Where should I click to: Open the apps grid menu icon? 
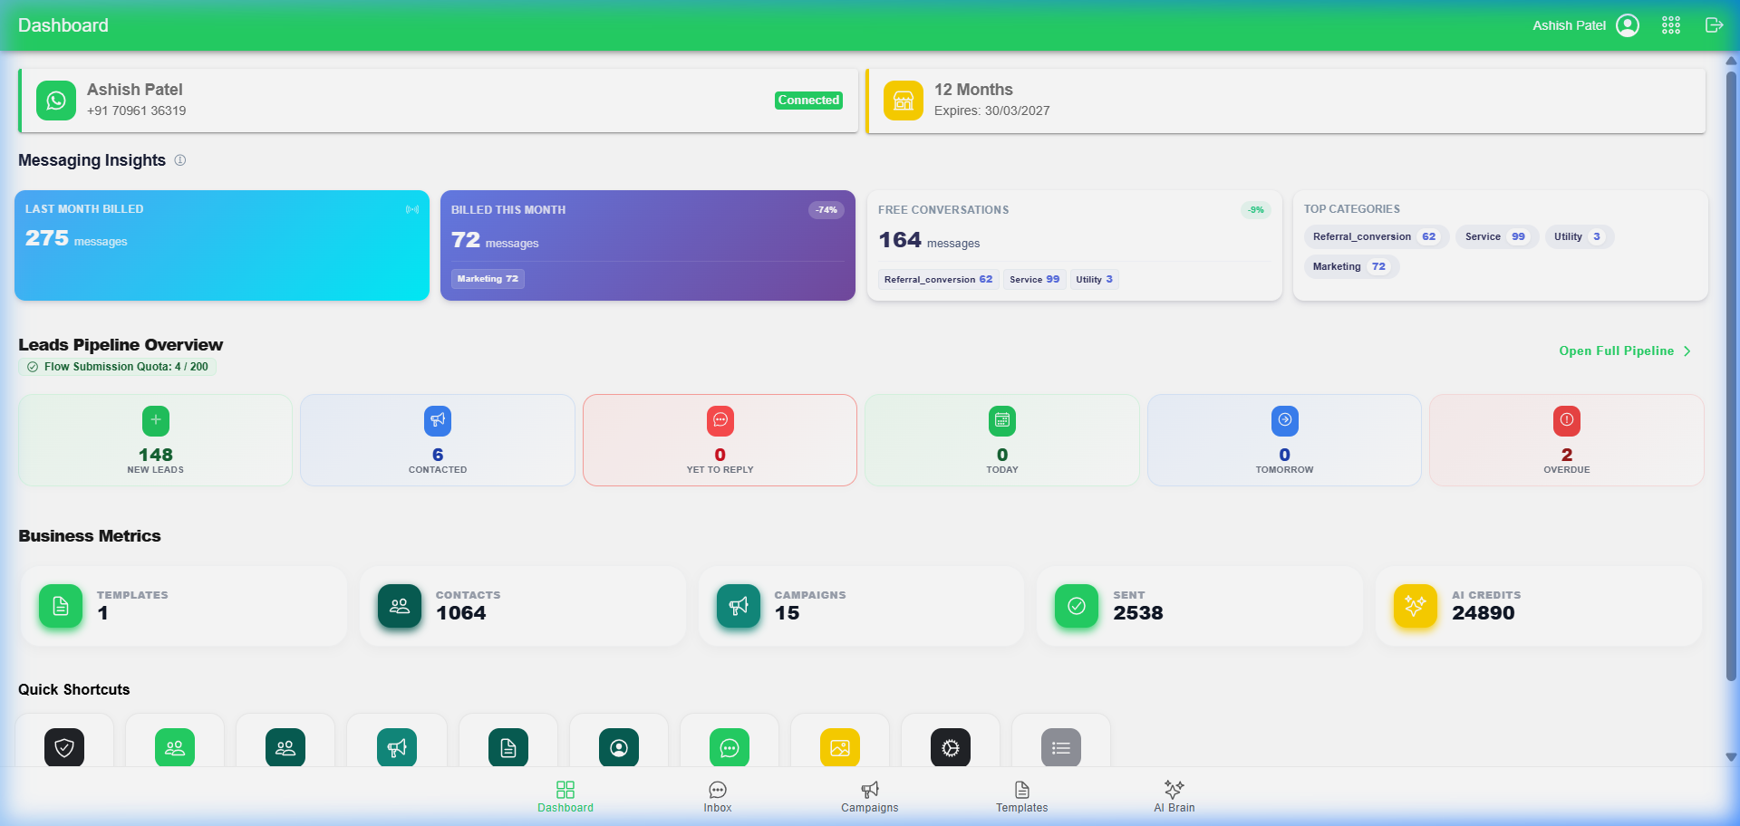(1671, 25)
